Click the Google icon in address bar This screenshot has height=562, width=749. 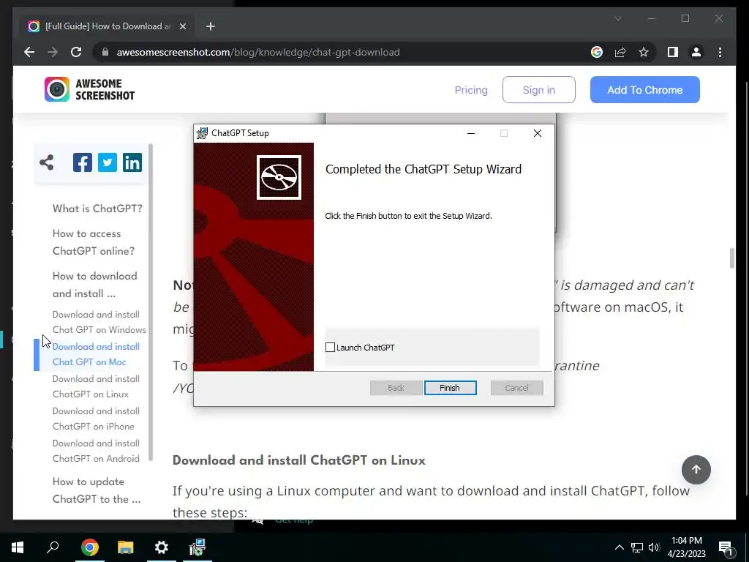[x=597, y=52]
